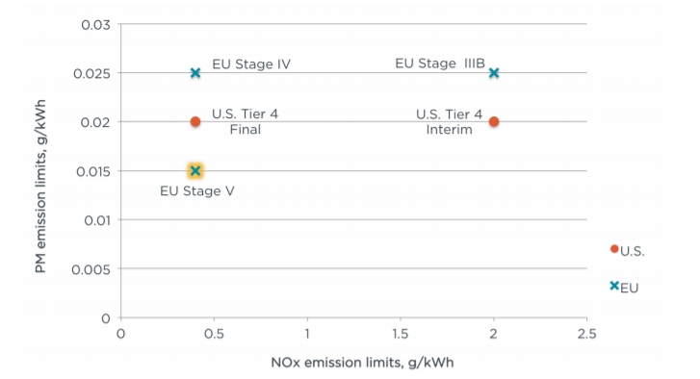Click the 0.03 y-axis tick label

(95, 24)
